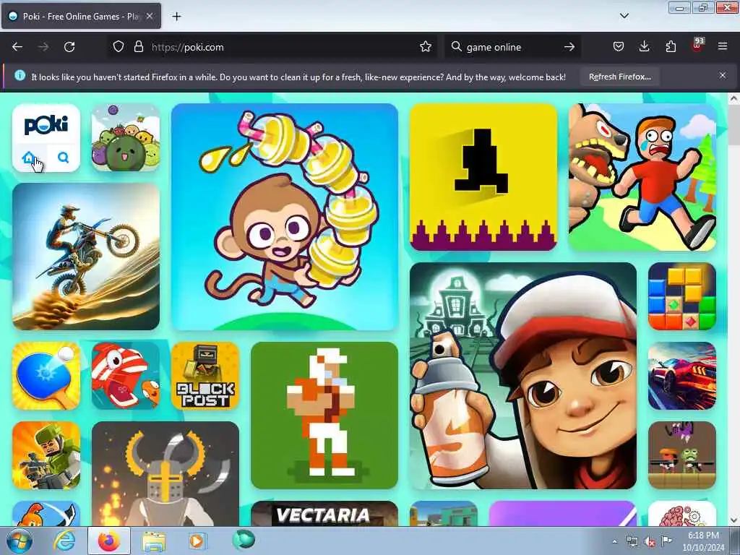The height and width of the screenshot is (555, 740).
Task: Show hidden tray icons arrow
Action: point(614,541)
